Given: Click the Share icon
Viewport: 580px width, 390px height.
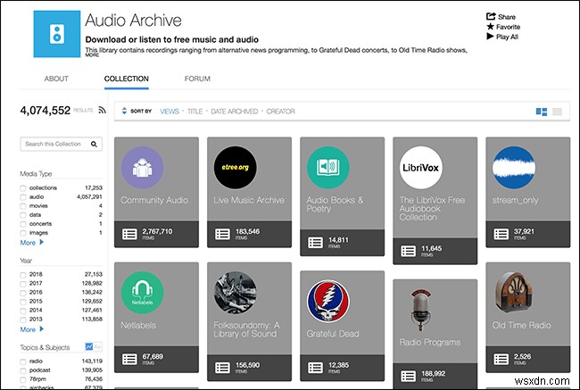Looking at the screenshot, I should point(491,16).
